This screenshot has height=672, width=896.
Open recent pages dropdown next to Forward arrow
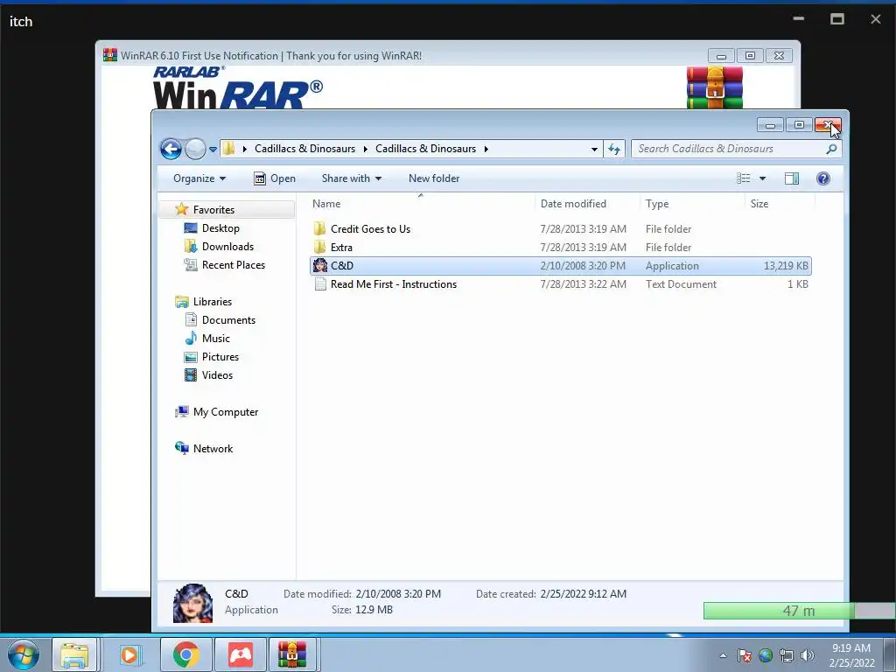[213, 149]
